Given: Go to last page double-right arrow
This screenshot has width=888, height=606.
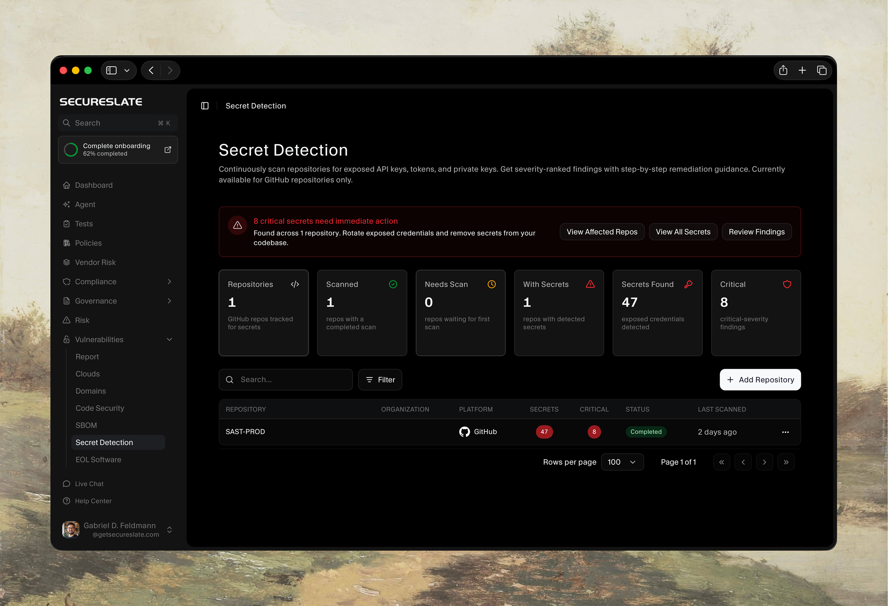Looking at the screenshot, I should point(785,462).
